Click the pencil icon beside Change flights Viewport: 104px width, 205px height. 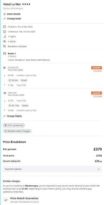coord(4,116)
